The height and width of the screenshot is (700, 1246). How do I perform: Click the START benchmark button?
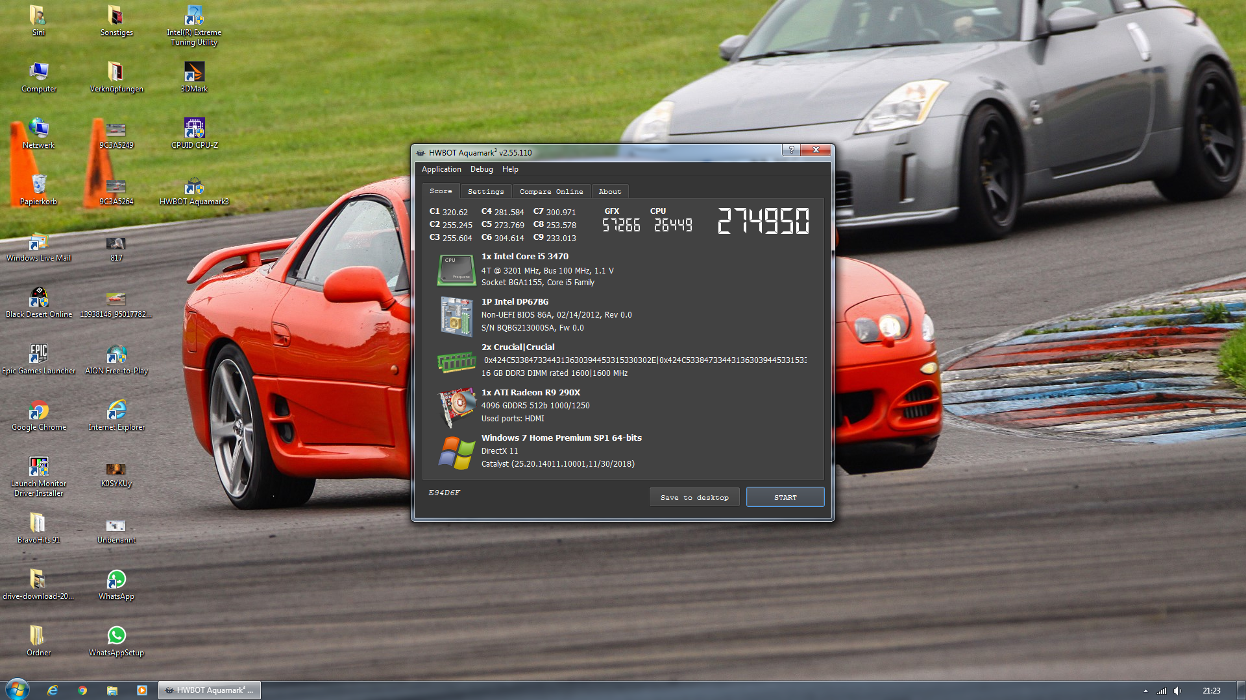click(x=785, y=497)
